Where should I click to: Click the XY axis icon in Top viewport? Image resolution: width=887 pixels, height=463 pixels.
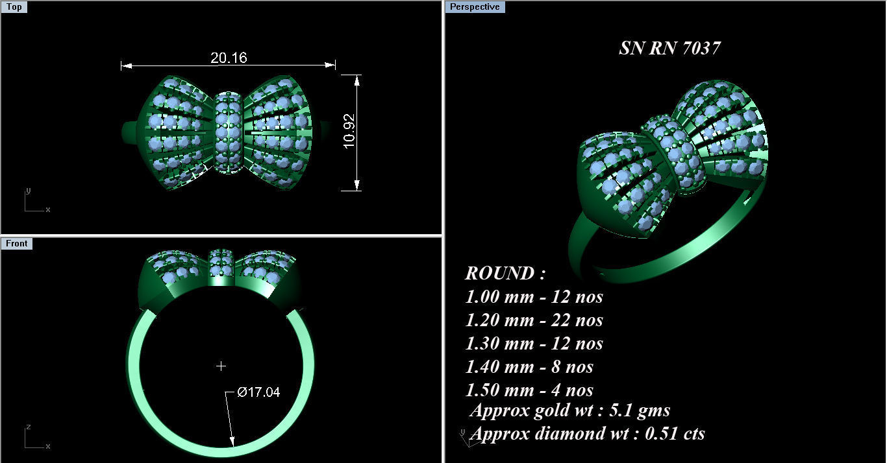pyautogui.click(x=37, y=200)
